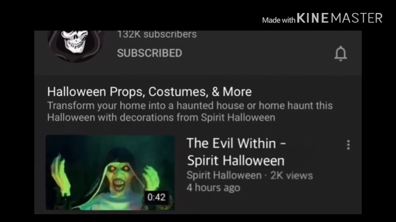Open Halloween Props, Costumes, & More section
This screenshot has height=222, width=396.
pos(149,92)
